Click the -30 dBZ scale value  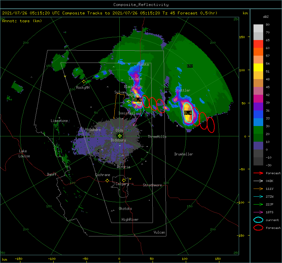269,165
